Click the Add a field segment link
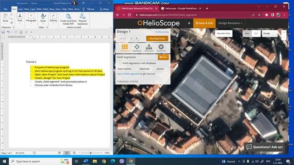The width and height of the screenshot is (294, 165). (x=128, y=74)
